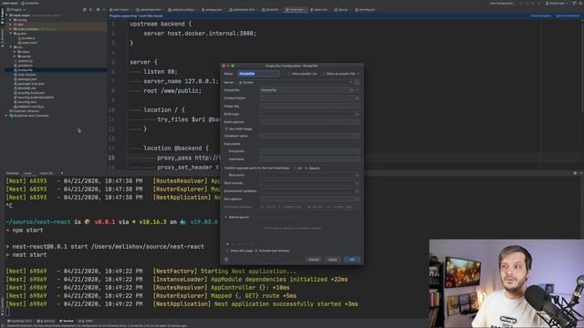Expand the config folder in project tree
This screenshot has height=328, width=584.
pos(11,20)
